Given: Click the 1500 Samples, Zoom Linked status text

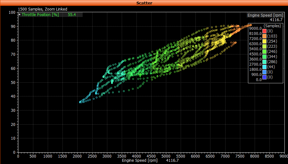Looking at the screenshot, I should [x=43, y=9].
